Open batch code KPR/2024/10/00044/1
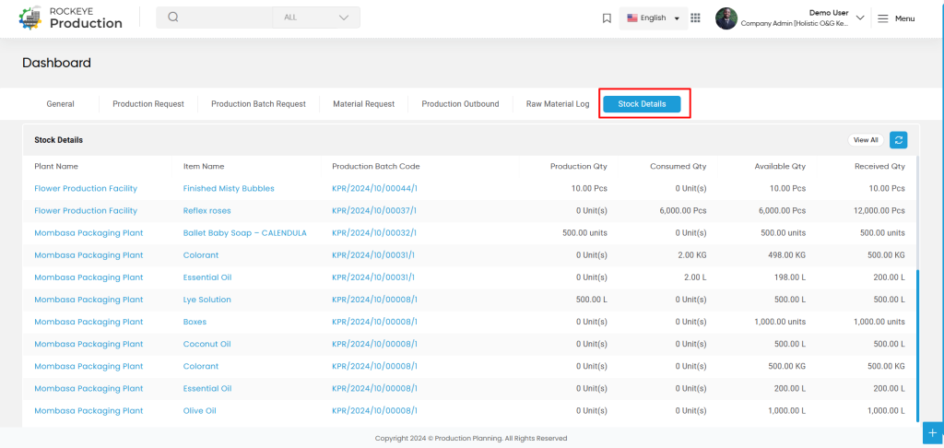This screenshot has width=944, height=448. click(x=374, y=188)
